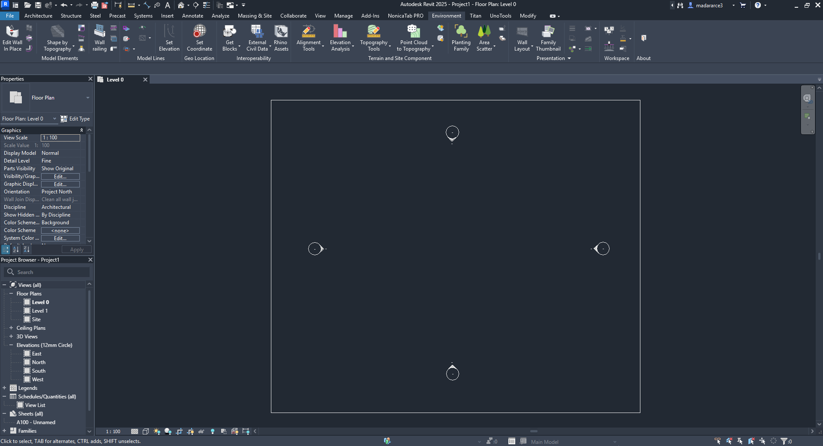Image resolution: width=823 pixels, height=446 pixels.
Task: Toggle Drag Elements on Selection
Action: click(x=762, y=441)
